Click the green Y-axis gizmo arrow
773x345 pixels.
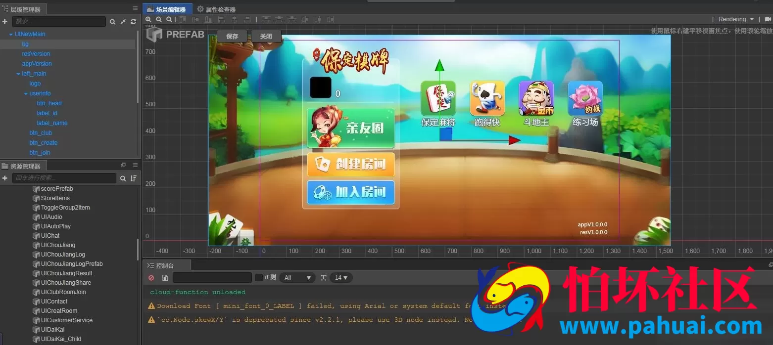click(x=439, y=66)
